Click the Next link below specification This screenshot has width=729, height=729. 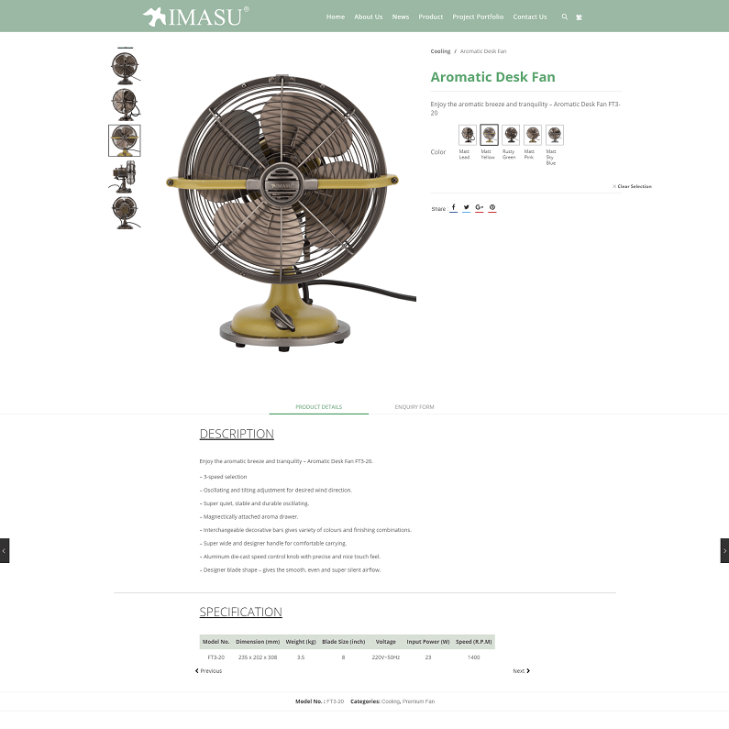coord(521,671)
